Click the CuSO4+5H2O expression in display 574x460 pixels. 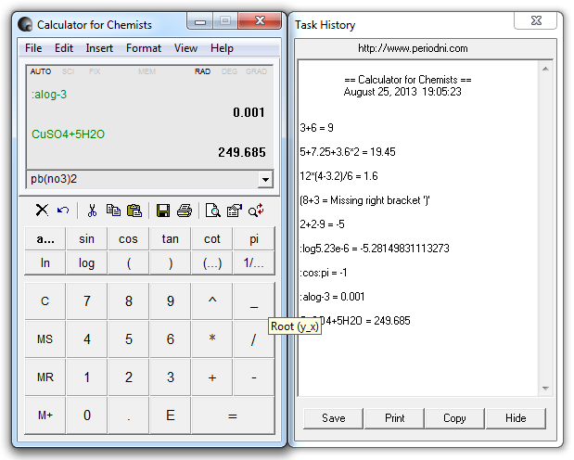click(x=68, y=134)
